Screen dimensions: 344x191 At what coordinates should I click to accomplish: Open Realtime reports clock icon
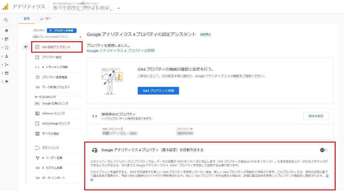click(x=7, y=48)
